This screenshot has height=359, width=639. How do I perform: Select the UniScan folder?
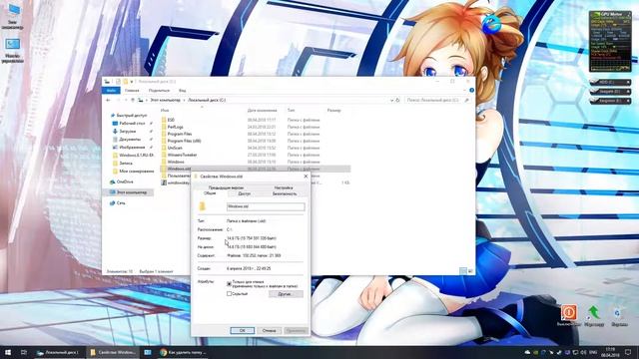click(x=175, y=148)
